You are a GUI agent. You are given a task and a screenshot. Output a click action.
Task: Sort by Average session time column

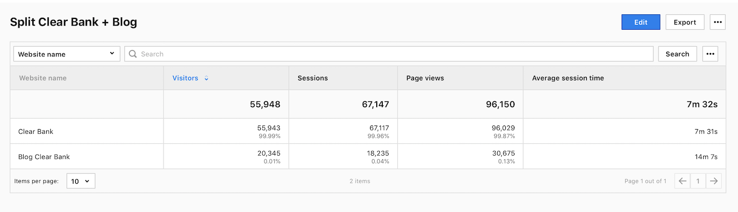pos(568,78)
